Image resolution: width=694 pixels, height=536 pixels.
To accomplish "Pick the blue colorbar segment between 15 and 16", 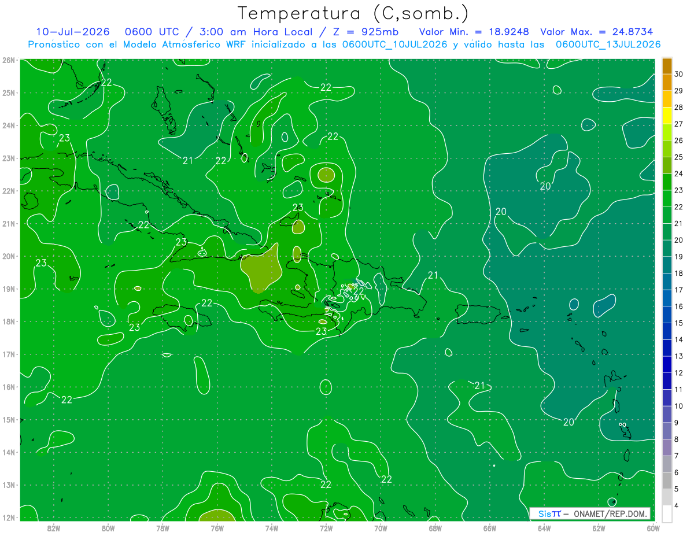I will [667, 315].
